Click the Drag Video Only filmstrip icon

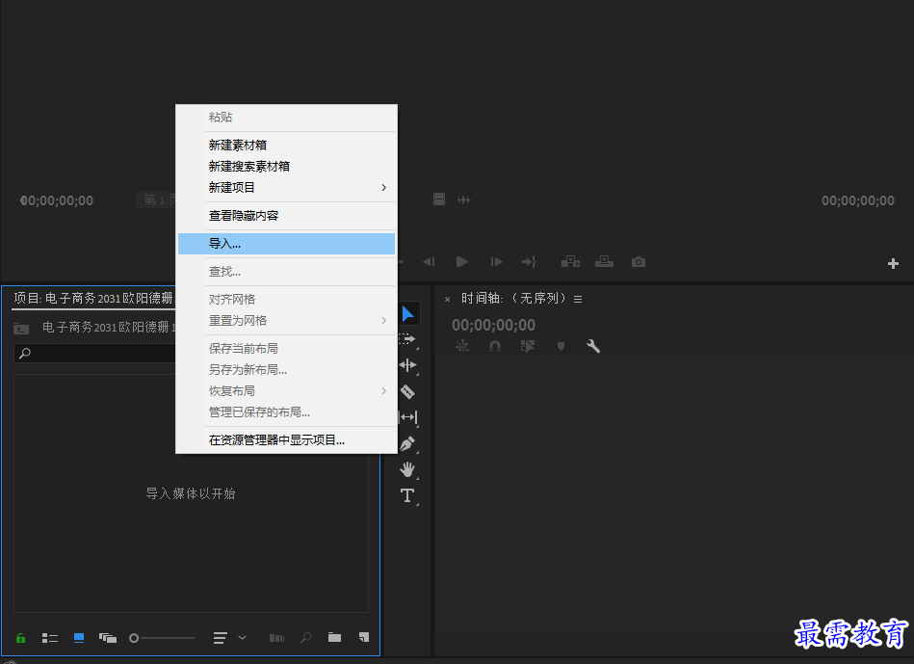[x=439, y=199]
